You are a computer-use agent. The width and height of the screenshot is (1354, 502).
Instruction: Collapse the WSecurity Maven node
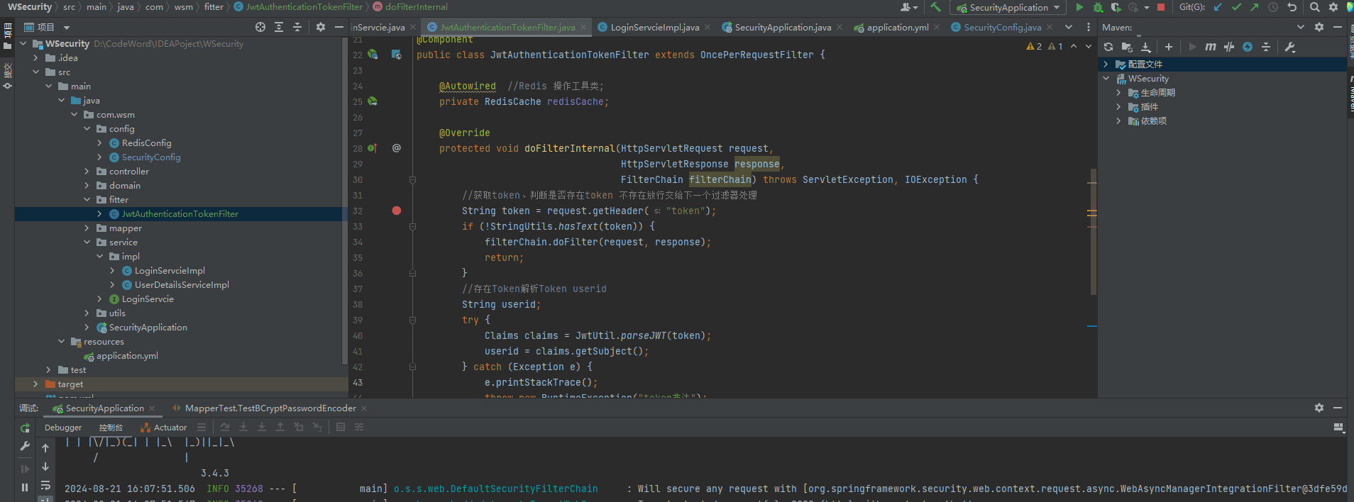(x=1106, y=78)
